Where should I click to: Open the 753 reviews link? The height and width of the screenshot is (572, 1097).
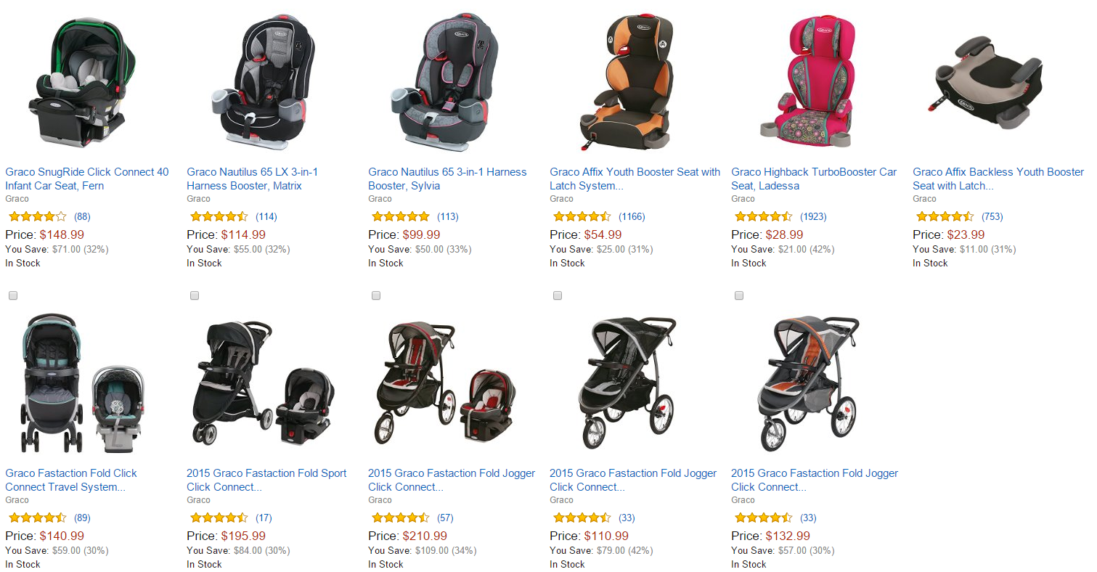[x=992, y=216]
